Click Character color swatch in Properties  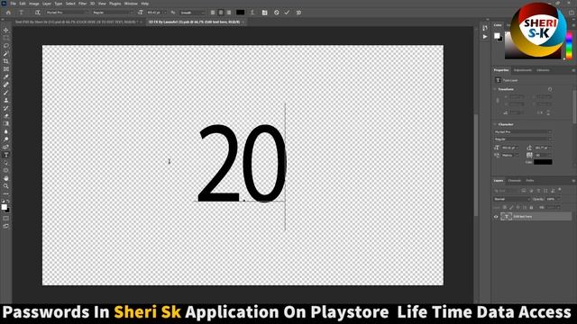click(x=543, y=162)
